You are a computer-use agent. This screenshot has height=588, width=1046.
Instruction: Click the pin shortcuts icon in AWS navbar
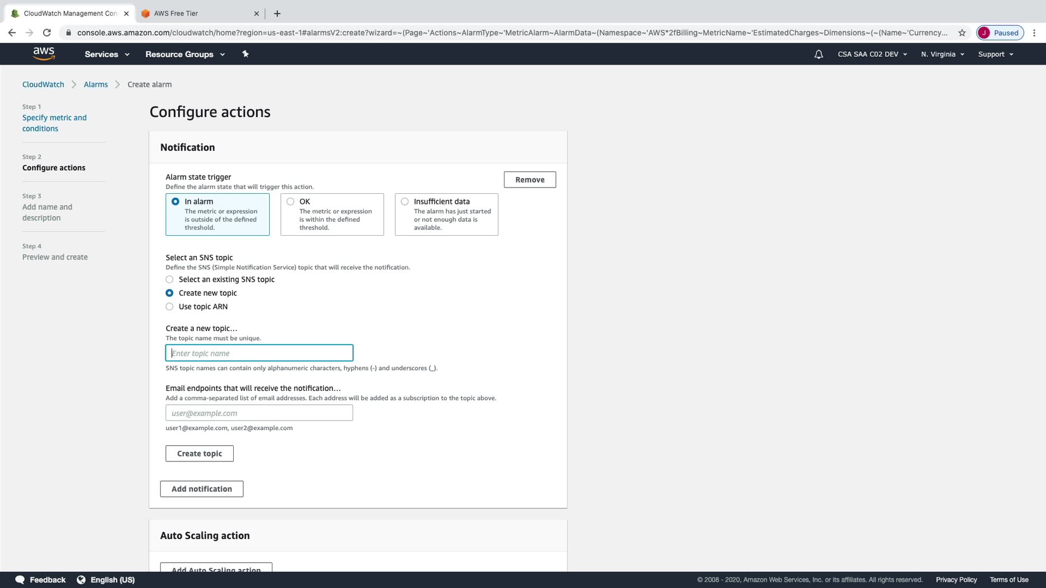(x=245, y=54)
